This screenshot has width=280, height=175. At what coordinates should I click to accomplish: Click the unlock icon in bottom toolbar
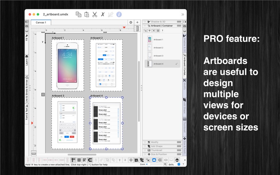(101, 160)
